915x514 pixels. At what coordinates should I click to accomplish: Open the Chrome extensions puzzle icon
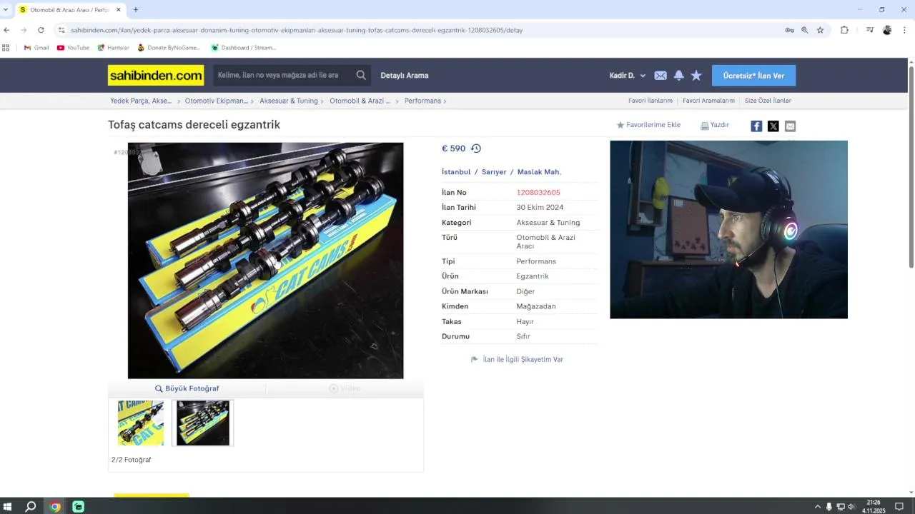pos(844,30)
